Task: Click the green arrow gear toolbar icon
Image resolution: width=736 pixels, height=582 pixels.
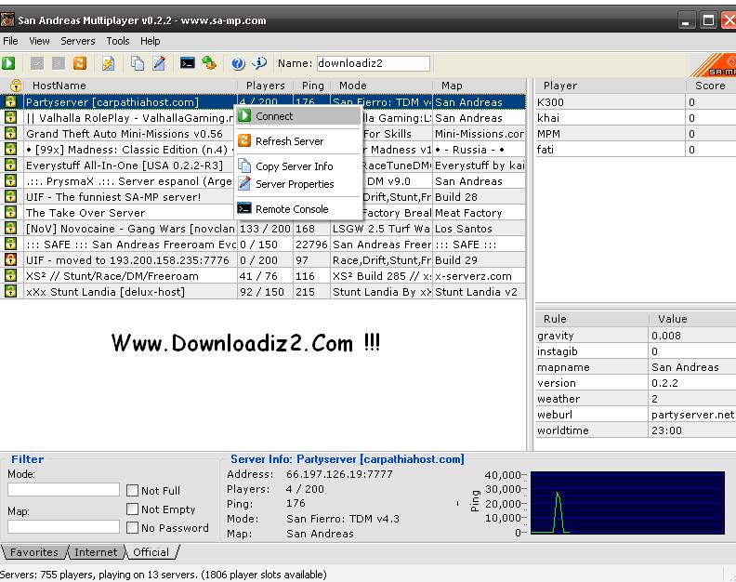Action: click(209, 63)
